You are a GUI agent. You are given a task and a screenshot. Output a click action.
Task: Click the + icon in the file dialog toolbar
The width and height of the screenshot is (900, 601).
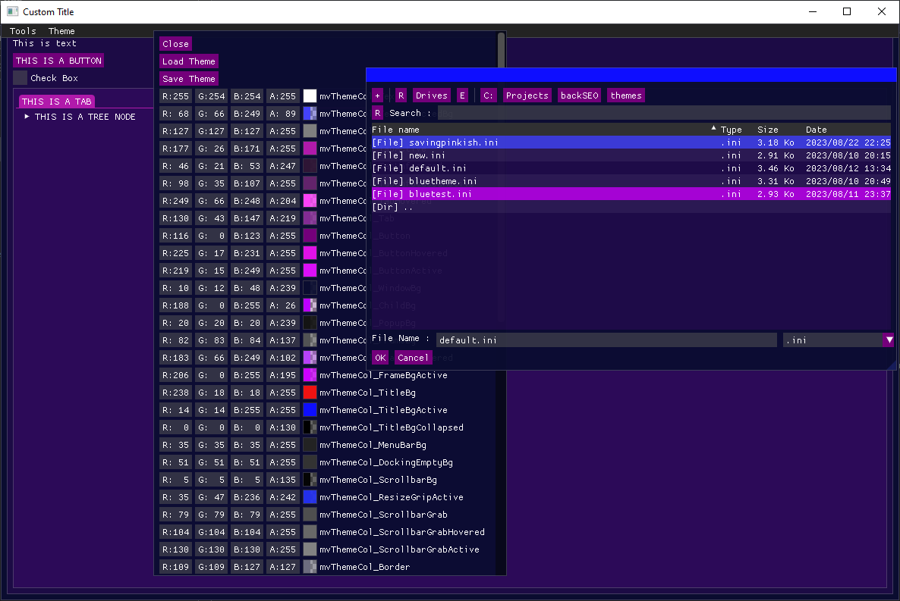[377, 95]
